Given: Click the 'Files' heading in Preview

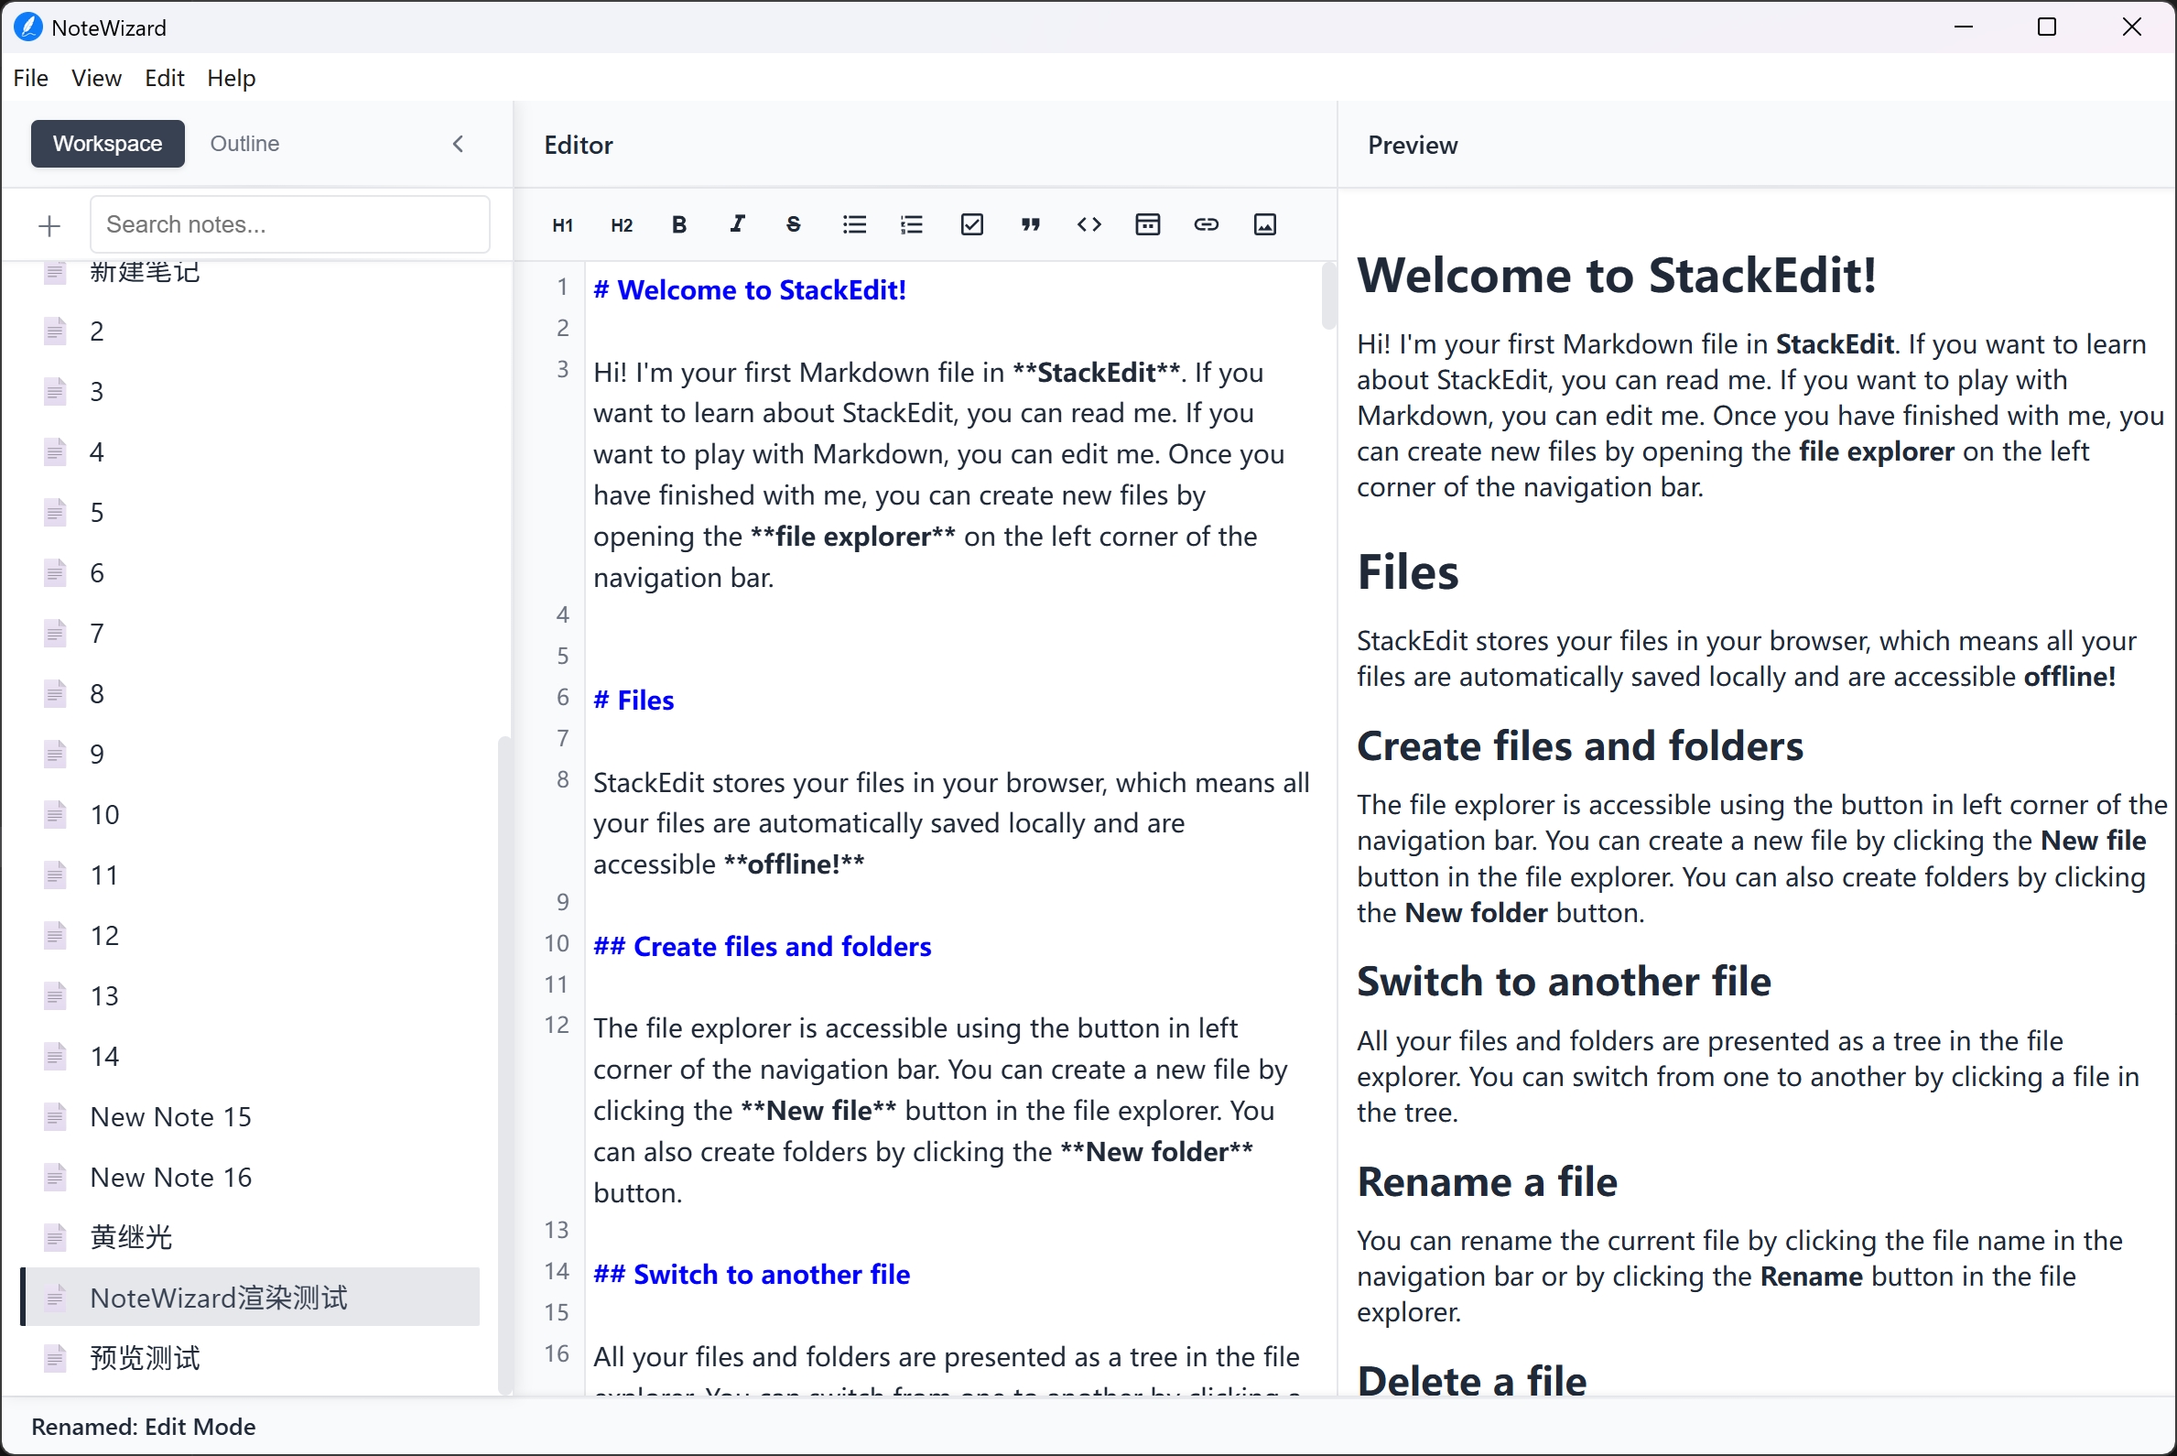Looking at the screenshot, I should click(1408, 571).
